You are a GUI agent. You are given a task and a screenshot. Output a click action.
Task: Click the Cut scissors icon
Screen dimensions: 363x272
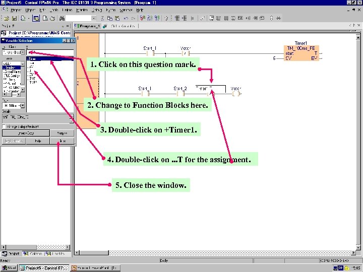coord(102,18)
